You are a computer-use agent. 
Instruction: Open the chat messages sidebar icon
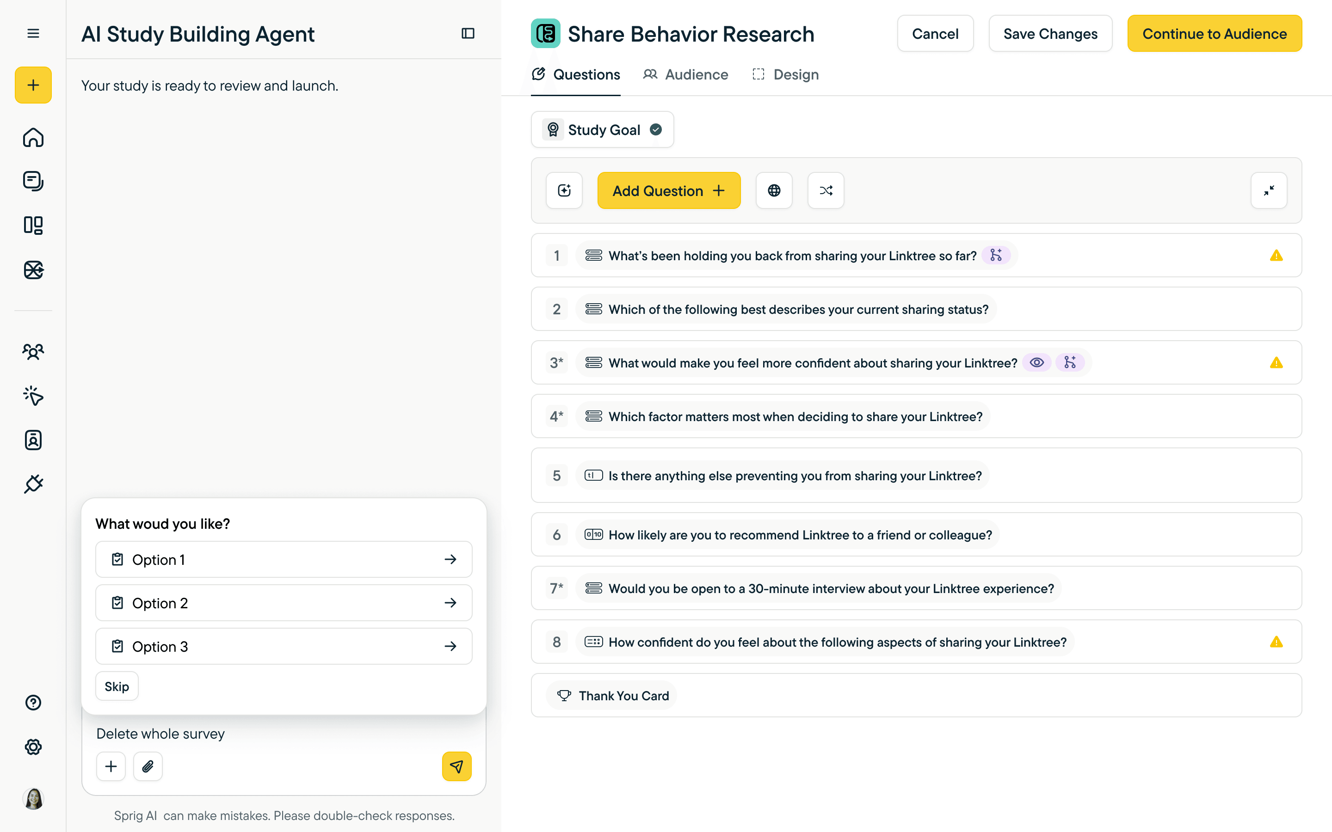(33, 181)
